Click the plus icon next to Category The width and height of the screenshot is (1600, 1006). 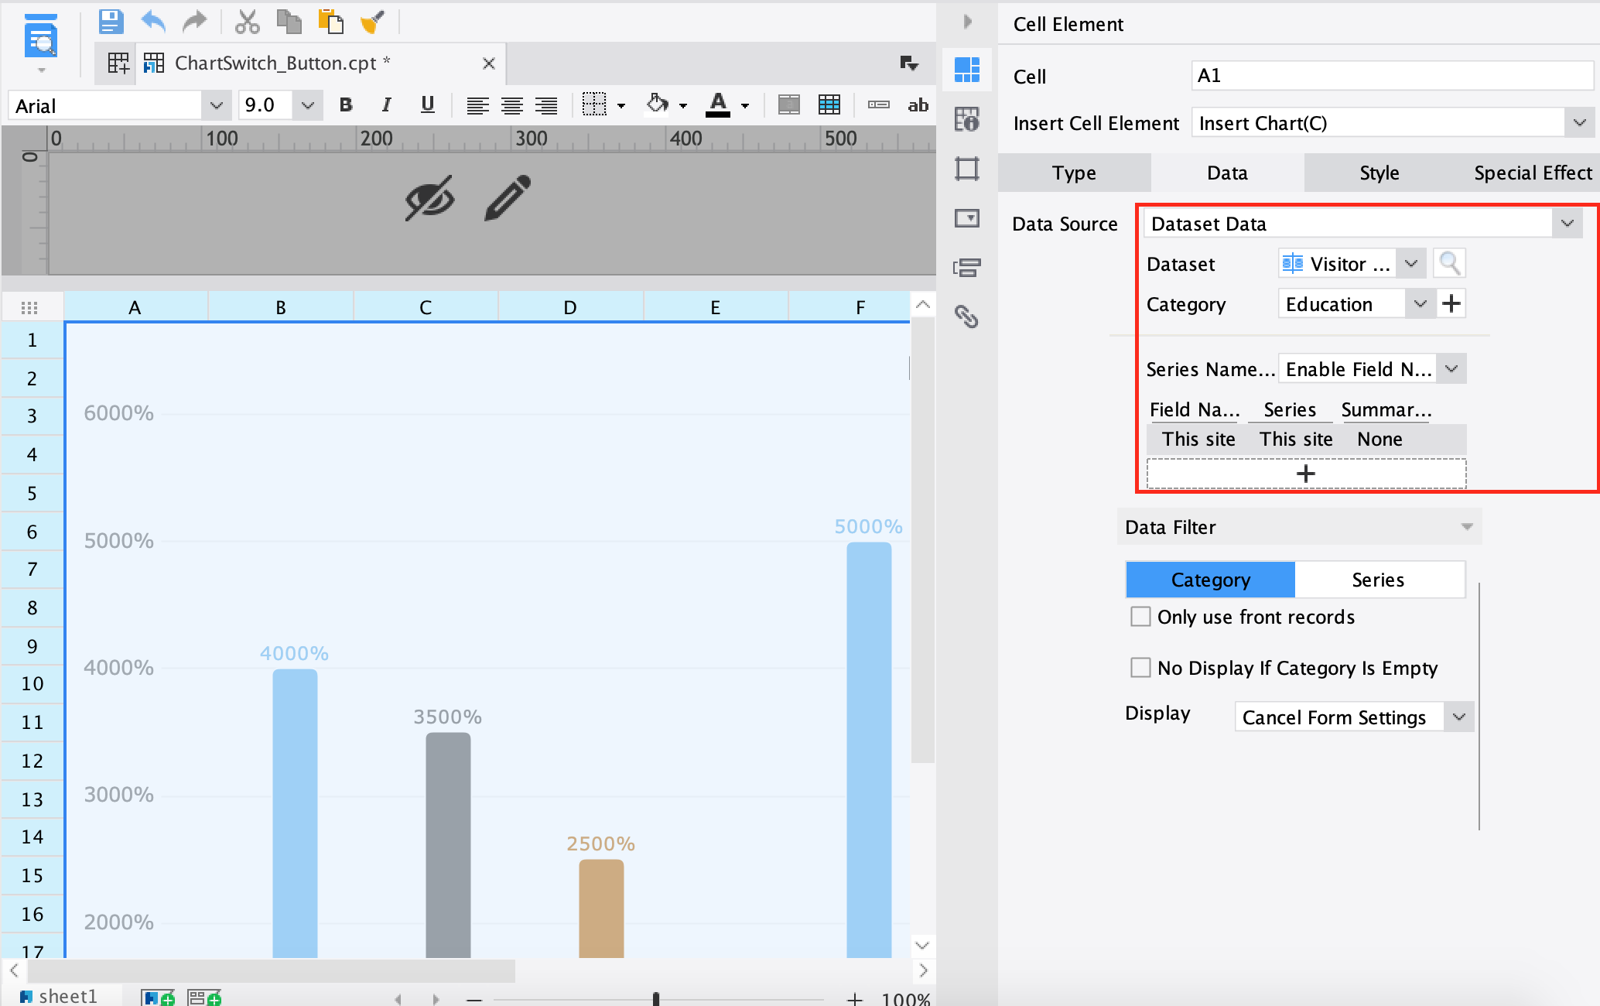(1451, 303)
